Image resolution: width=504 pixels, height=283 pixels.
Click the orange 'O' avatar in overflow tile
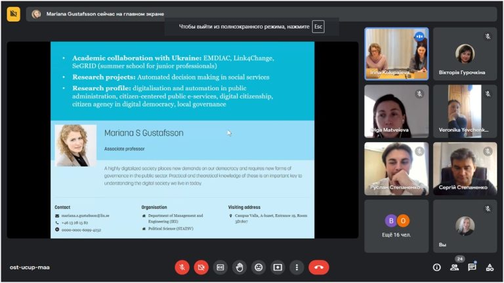(x=402, y=221)
